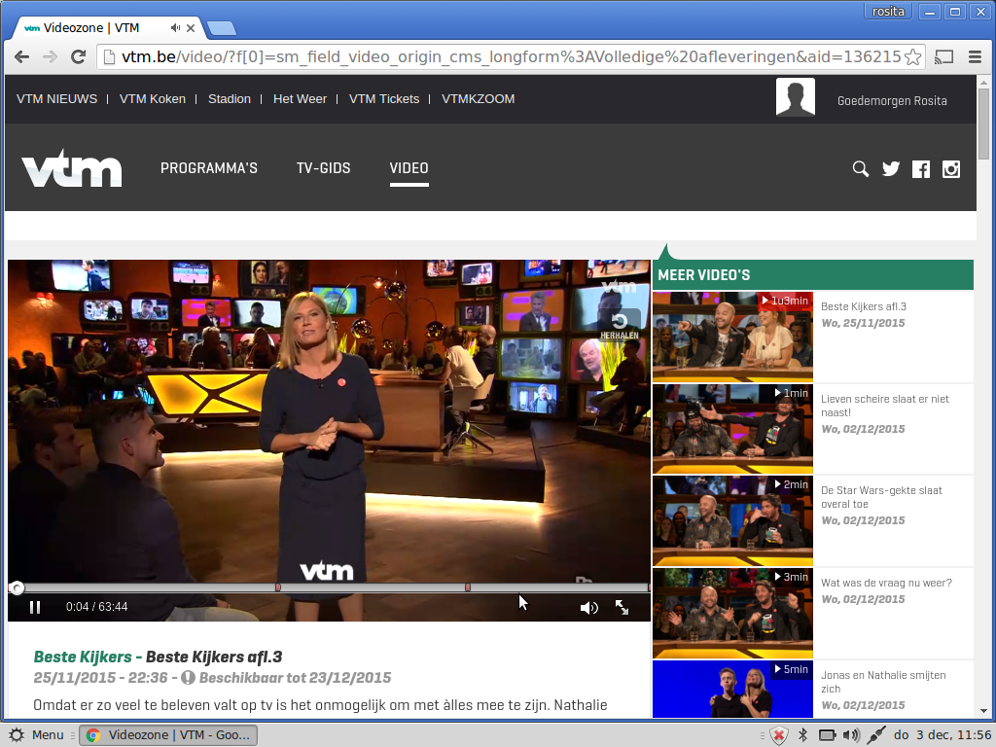Click the VTM logo in header
This screenshot has width=996, height=747.
coord(72,168)
